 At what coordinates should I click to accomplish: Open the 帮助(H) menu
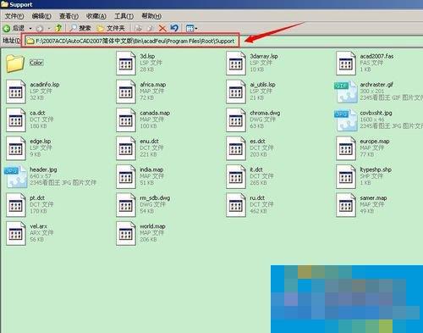pyautogui.click(x=151, y=16)
